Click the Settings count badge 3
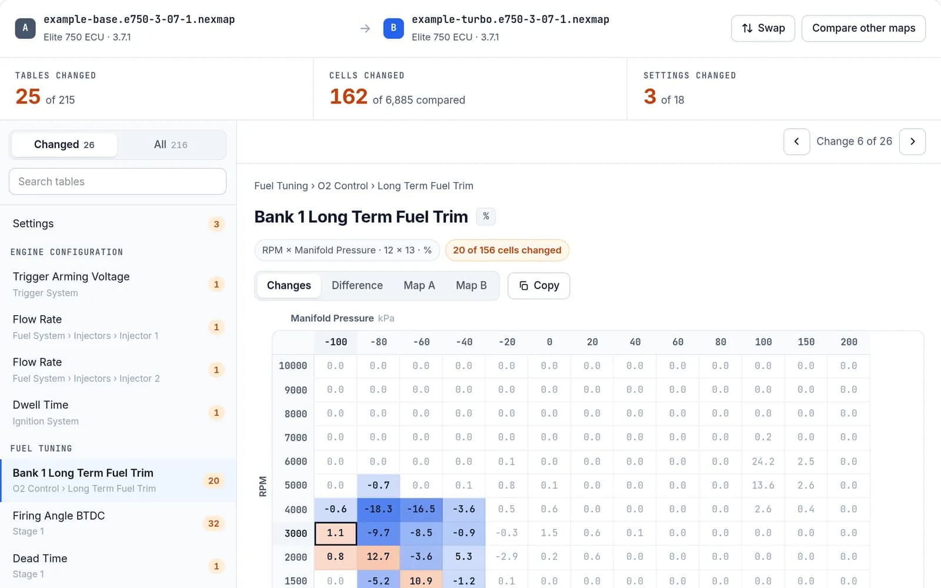The image size is (941, 588). pos(216,224)
